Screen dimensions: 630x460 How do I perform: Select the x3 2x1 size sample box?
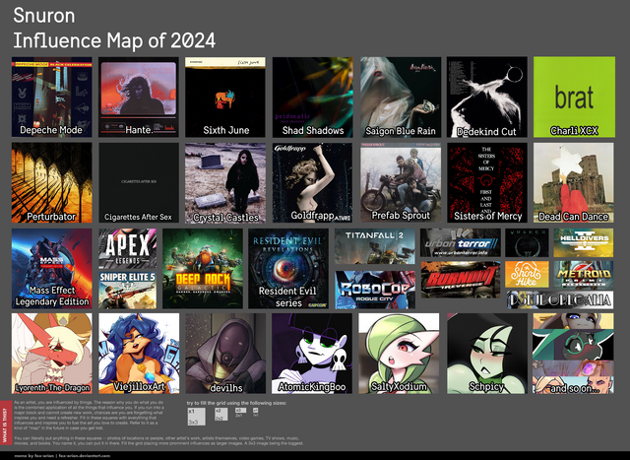point(240,412)
